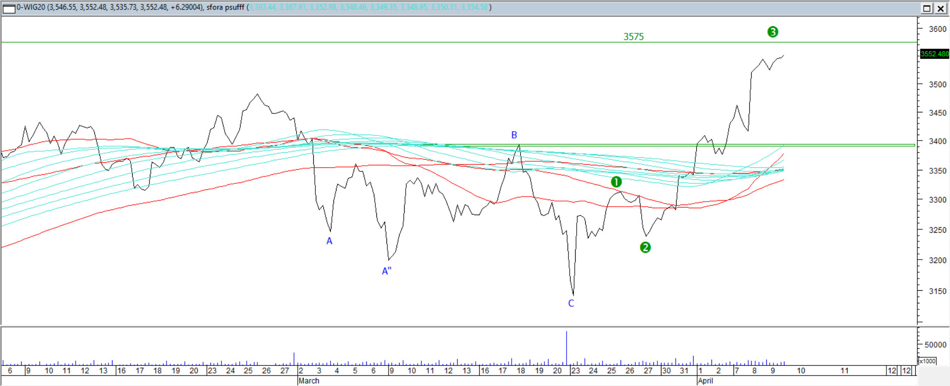Pick the blue wave label A
This screenshot has width=950, height=386.
329,241
